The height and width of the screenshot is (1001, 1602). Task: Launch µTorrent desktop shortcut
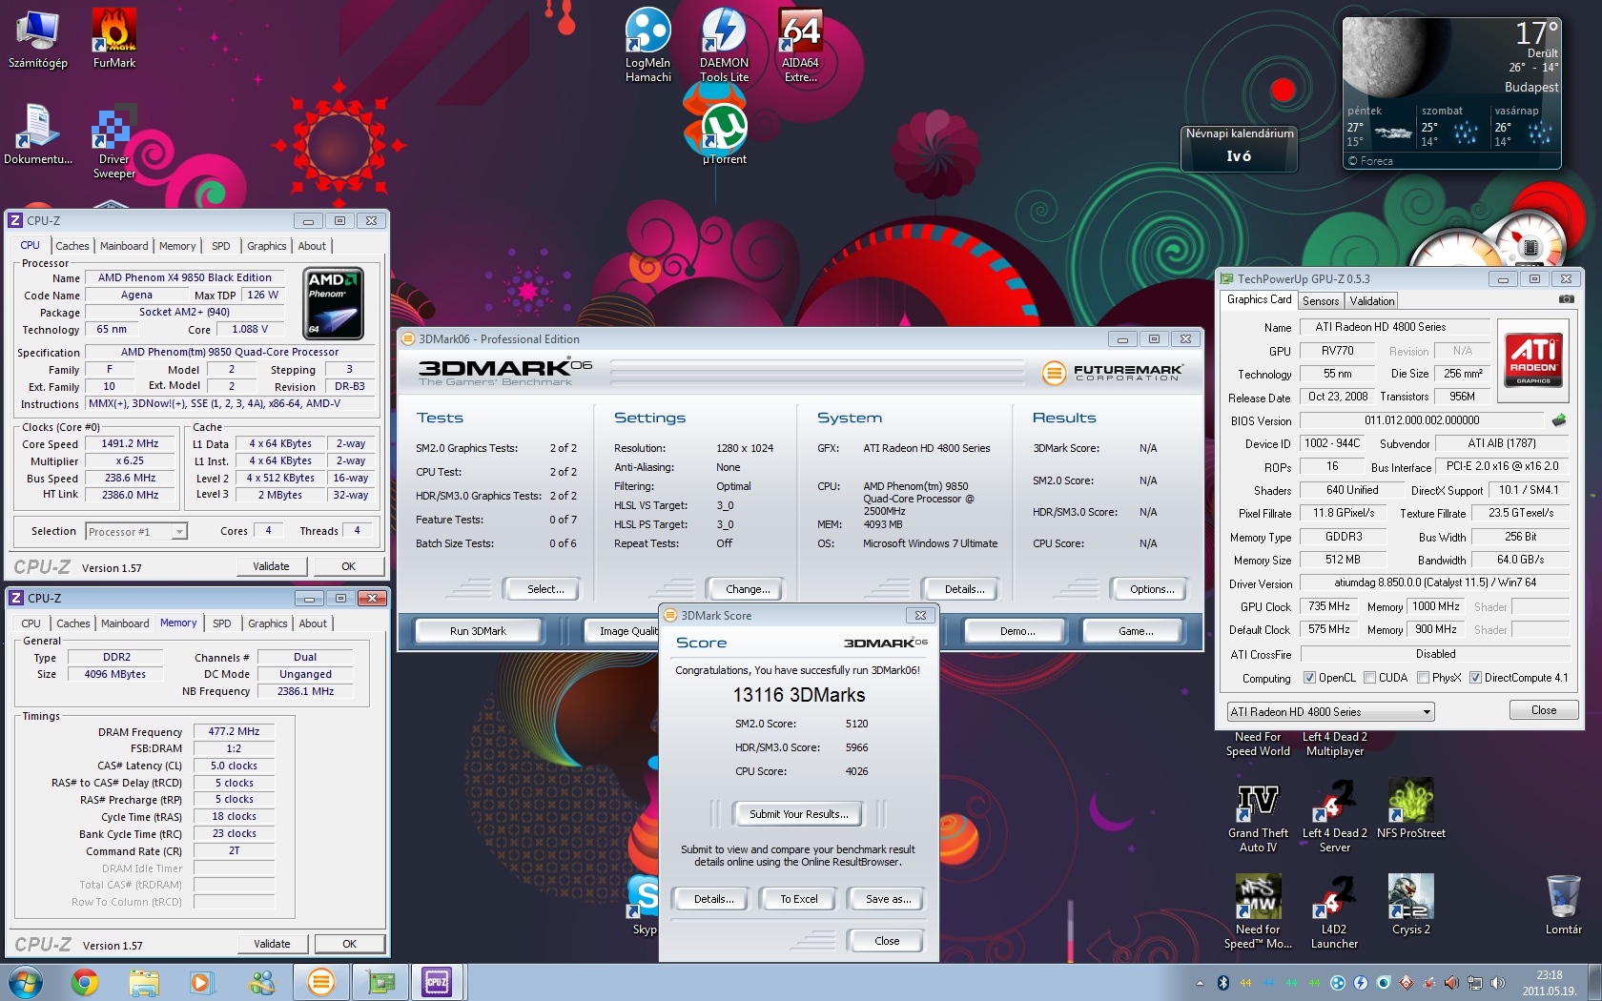(x=725, y=134)
